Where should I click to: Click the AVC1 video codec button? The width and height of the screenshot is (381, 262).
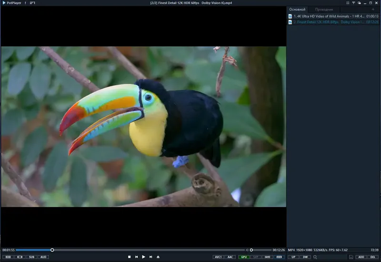(218, 257)
